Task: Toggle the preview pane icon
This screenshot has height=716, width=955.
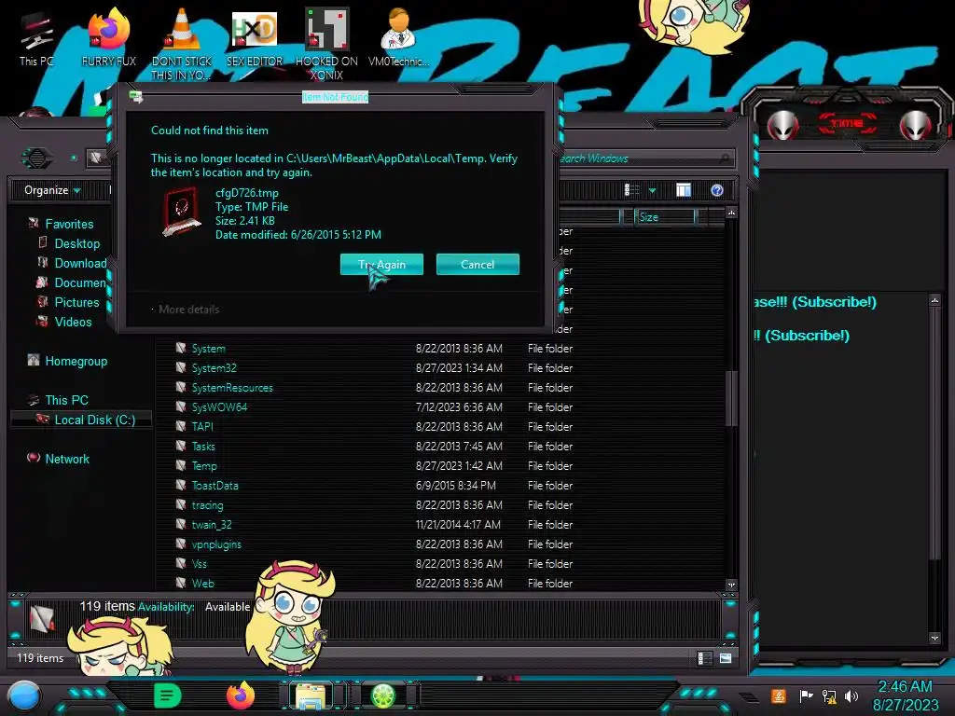Action: pyautogui.click(x=684, y=190)
